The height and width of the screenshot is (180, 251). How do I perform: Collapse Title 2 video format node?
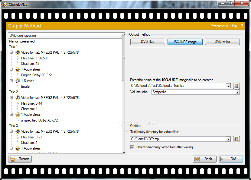[11, 97]
